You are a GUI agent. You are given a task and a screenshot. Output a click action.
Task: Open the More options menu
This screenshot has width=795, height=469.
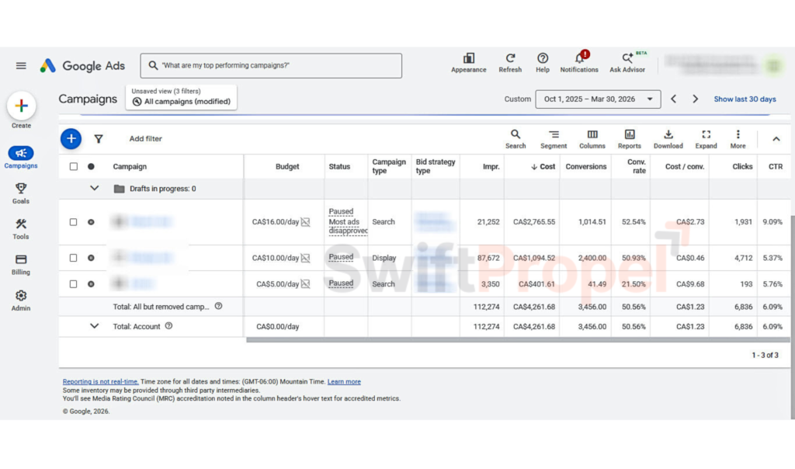tap(738, 139)
